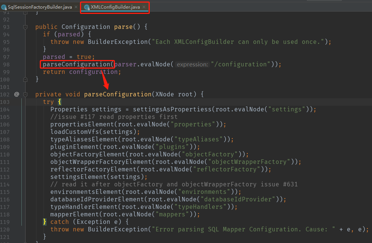Click line number 103 in the gutter
Screen dimensions: 372x243
5,102
